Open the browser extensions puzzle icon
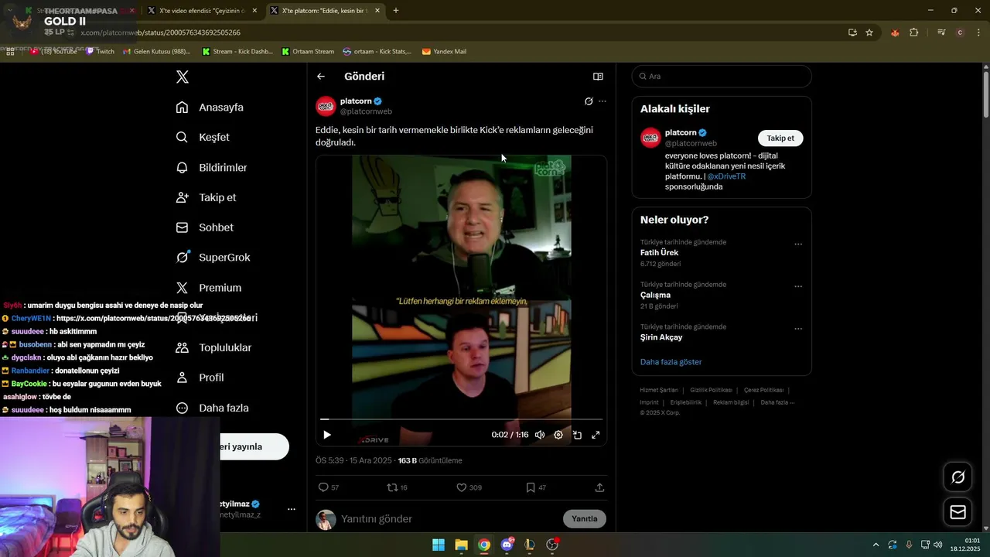Screen dimensions: 990x557 (x=913, y=32)
